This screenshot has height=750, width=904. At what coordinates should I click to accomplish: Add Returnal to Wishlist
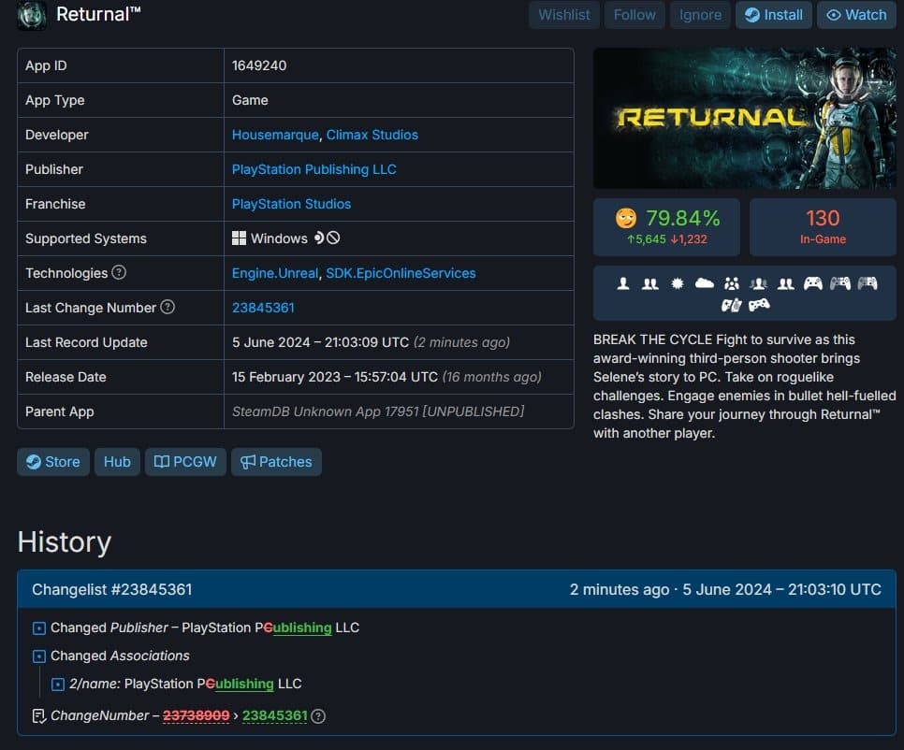click(x=564, y=15)
